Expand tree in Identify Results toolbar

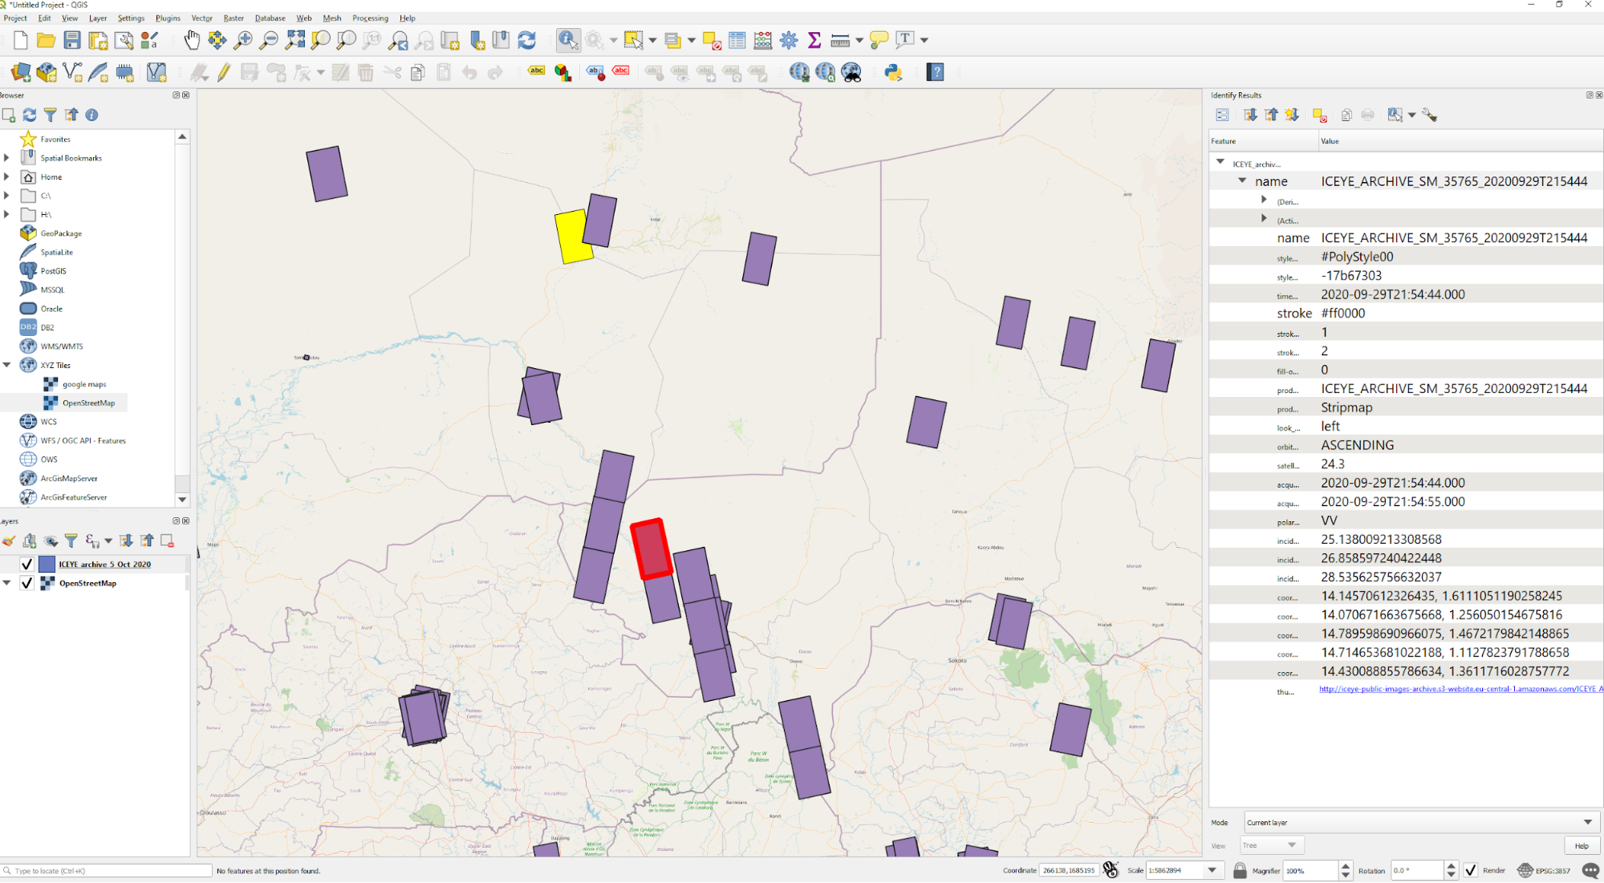pos(1250,115)
